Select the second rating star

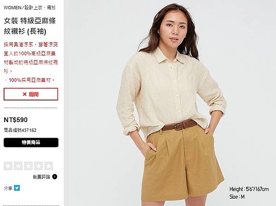(18, 166)
